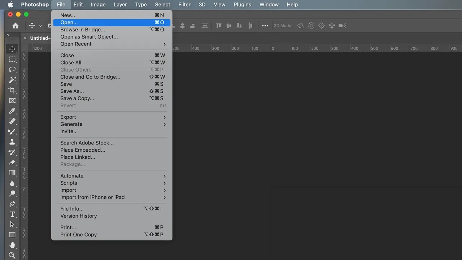Open the Filter menu in menu bar
Viewport: 462px width, 260px height.
pos(184,5)
